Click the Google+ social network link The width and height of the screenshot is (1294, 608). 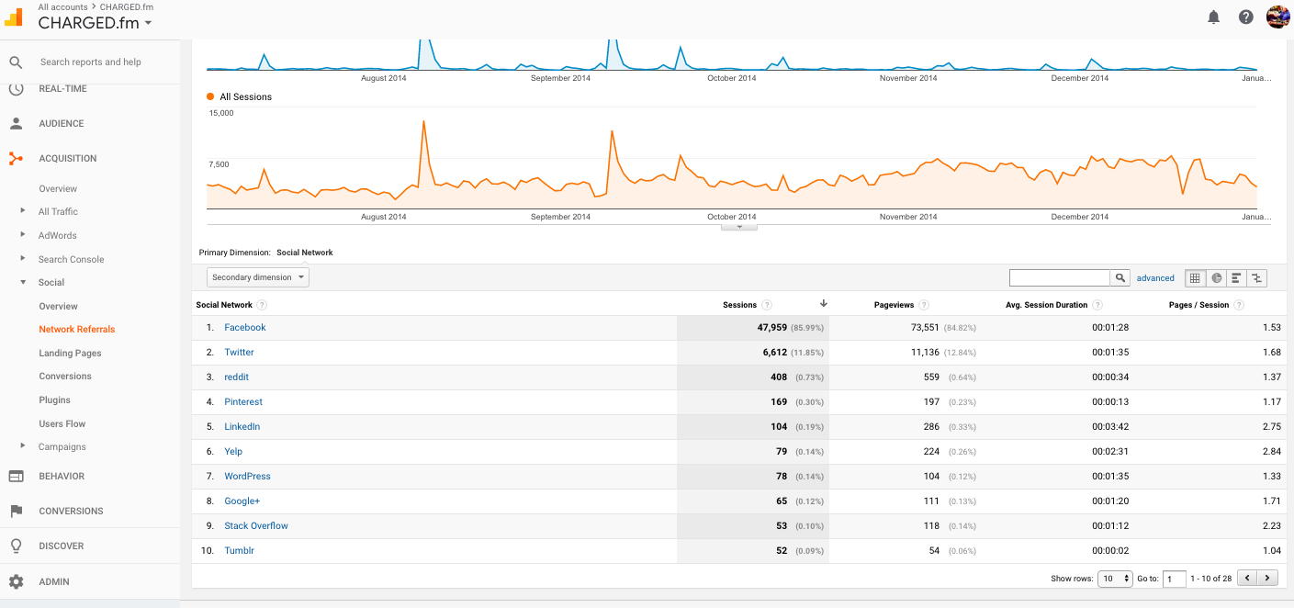tap(242, 501)
